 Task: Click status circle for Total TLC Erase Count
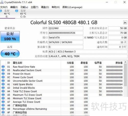tap(3, 91)
